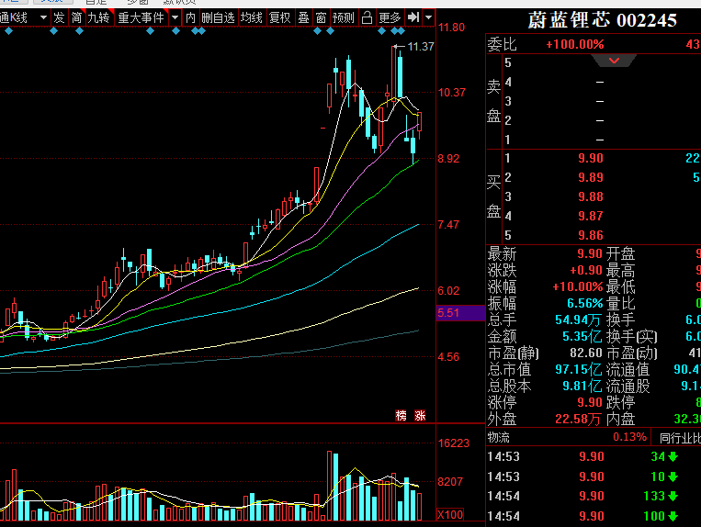This screenshot has height=527, width=701.
Task: Toggle 均线 moving average lines
Action: [x=251, y=17]
